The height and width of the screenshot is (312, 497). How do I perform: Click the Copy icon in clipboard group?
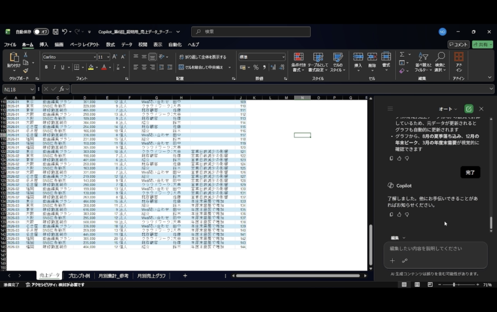26,63
